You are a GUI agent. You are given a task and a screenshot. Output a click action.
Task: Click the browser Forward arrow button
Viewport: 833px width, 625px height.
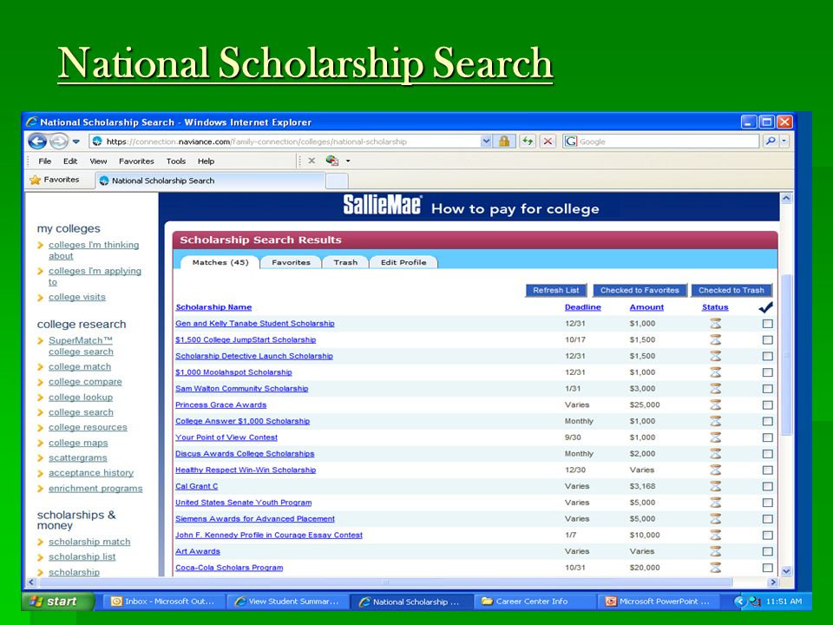pyautogui.click(x=59, y=141)
